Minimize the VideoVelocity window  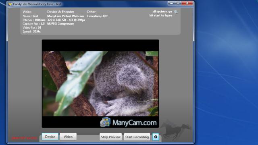(171, 3)
